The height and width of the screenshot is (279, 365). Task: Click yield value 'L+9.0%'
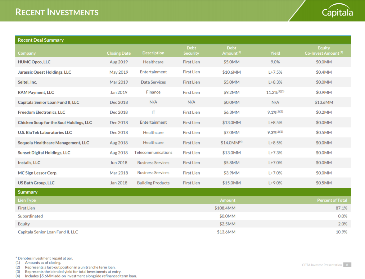coord(275,183)
